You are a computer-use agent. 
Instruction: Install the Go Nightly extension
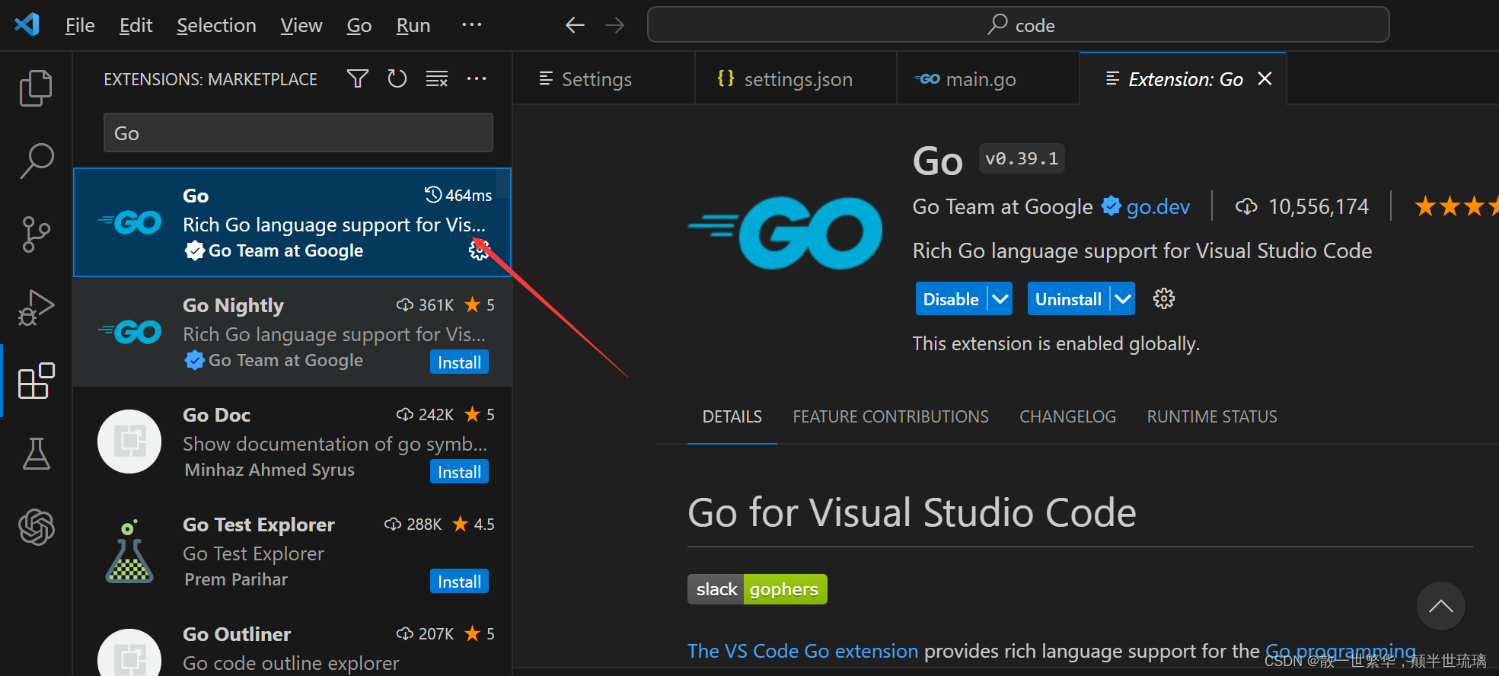pyautogui.click(x=459, y=362)
